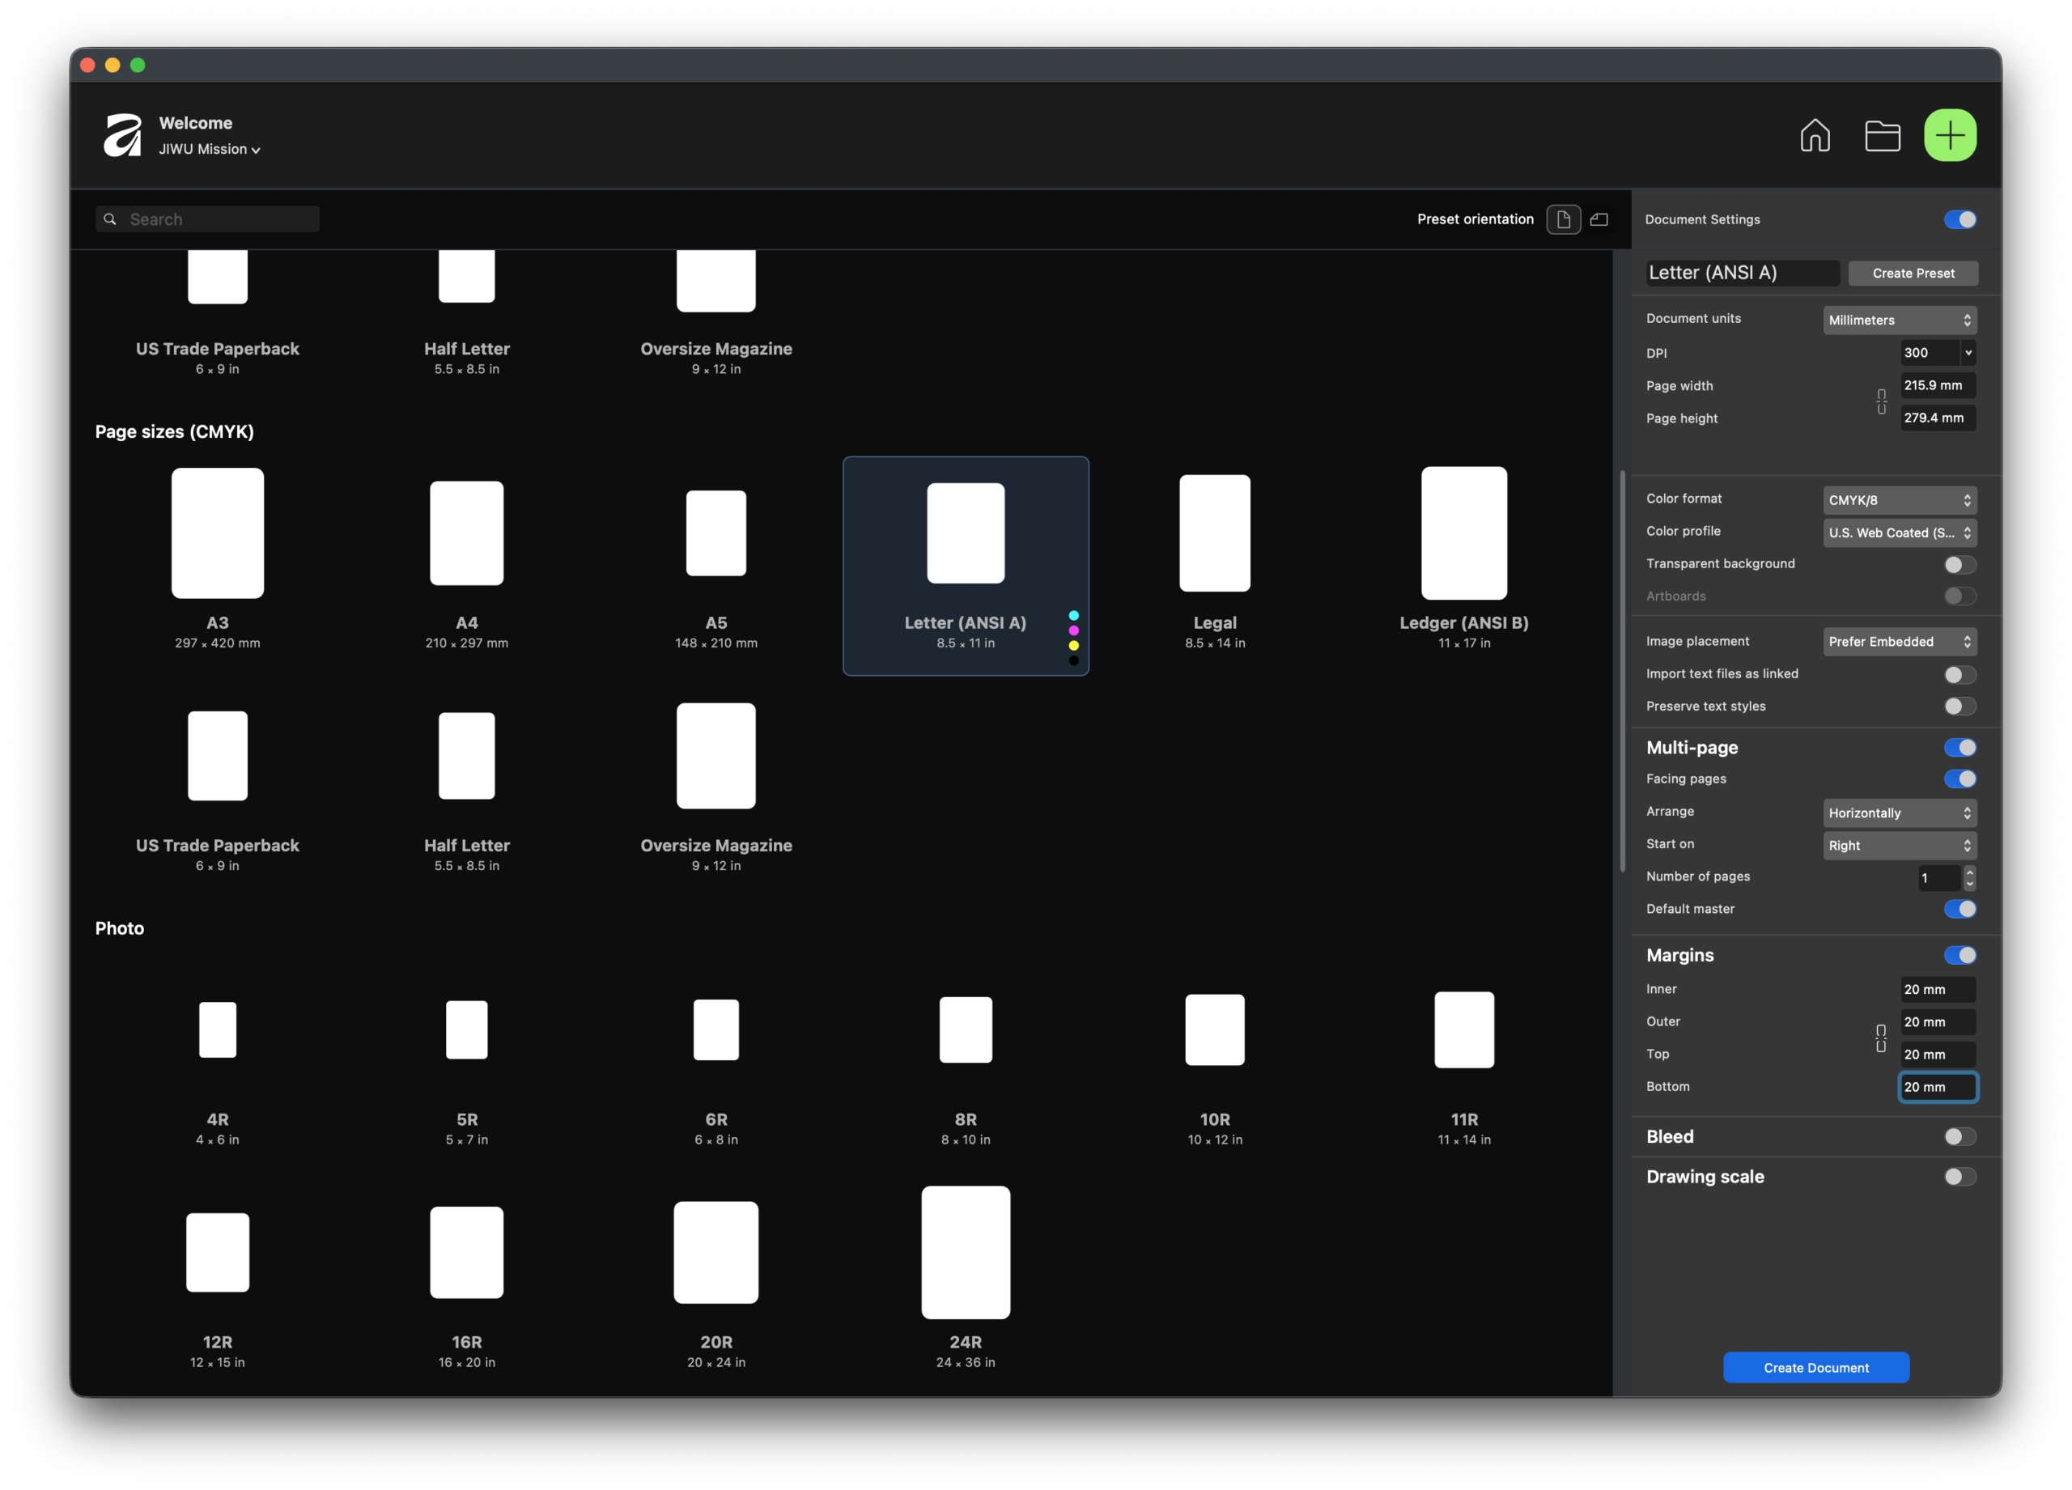This screenshot has height=1490, width=2072.
Task: Click the Create Preset button
Action: click(x=1912, y=273)
